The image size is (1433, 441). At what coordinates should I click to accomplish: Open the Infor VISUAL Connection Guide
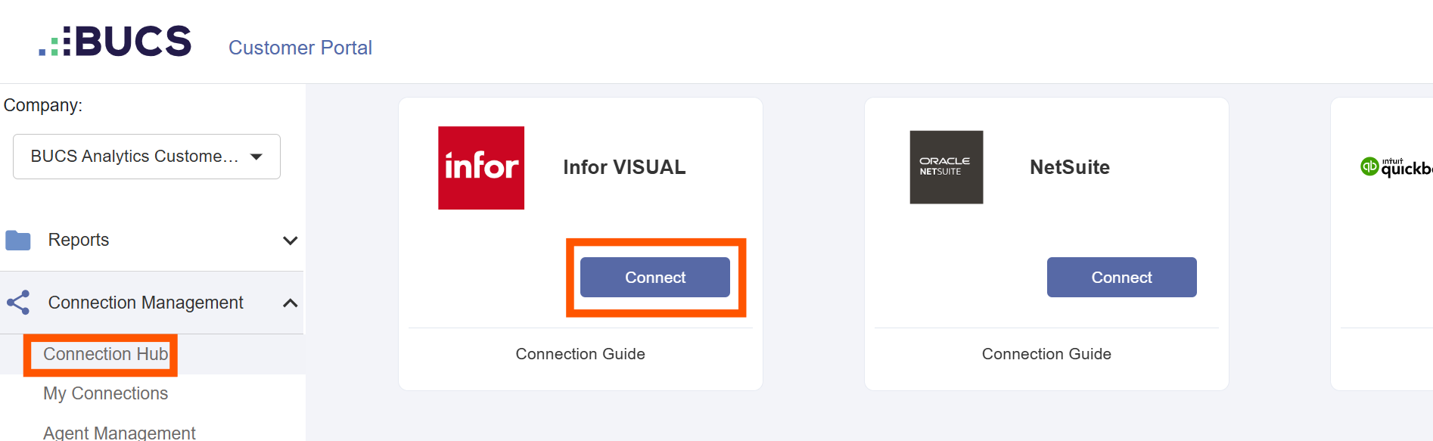pyautogui.click(x=580, y=354)
